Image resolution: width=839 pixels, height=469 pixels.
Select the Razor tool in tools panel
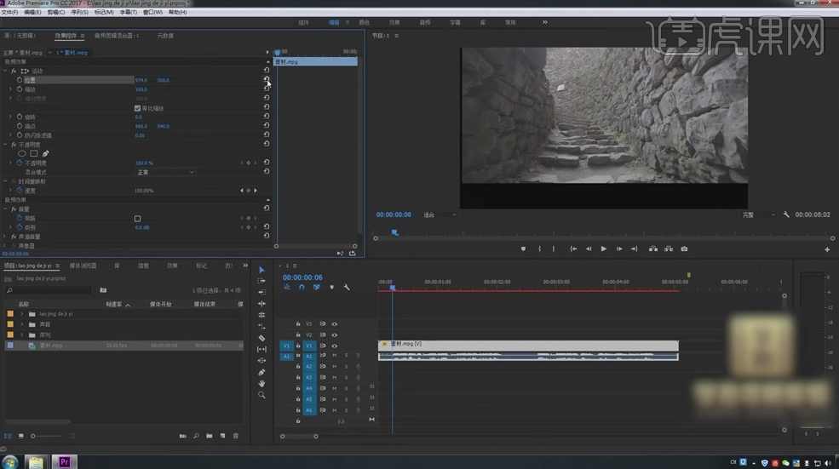[x=261, y=338]
